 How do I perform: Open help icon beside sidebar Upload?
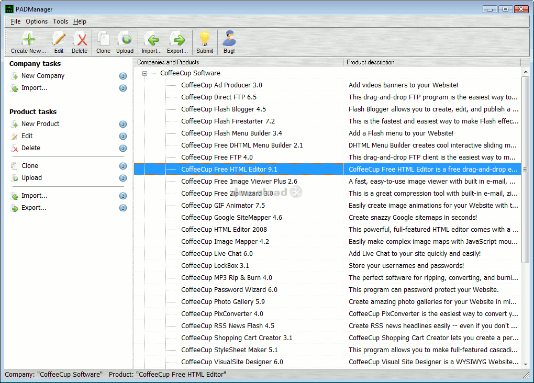pyautogui.click(x=123, y=178)
